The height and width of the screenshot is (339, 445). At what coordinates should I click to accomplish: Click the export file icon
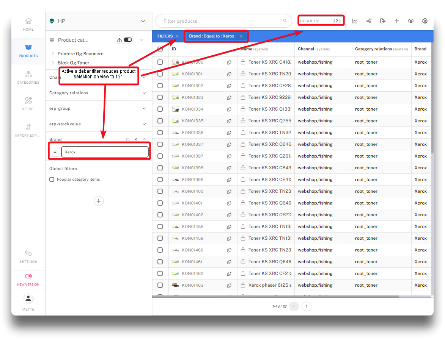pos(382,21)
